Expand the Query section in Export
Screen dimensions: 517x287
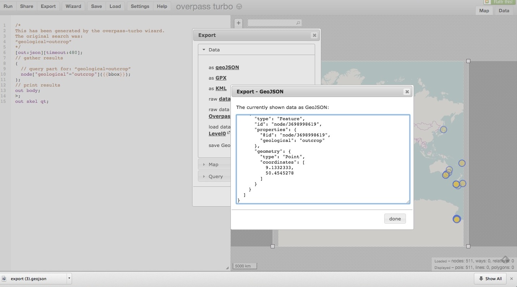click(x=215, y=176)
